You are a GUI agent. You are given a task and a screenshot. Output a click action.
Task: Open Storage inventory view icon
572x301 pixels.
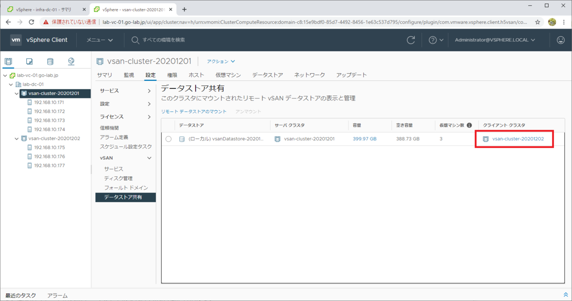[50, 61]
